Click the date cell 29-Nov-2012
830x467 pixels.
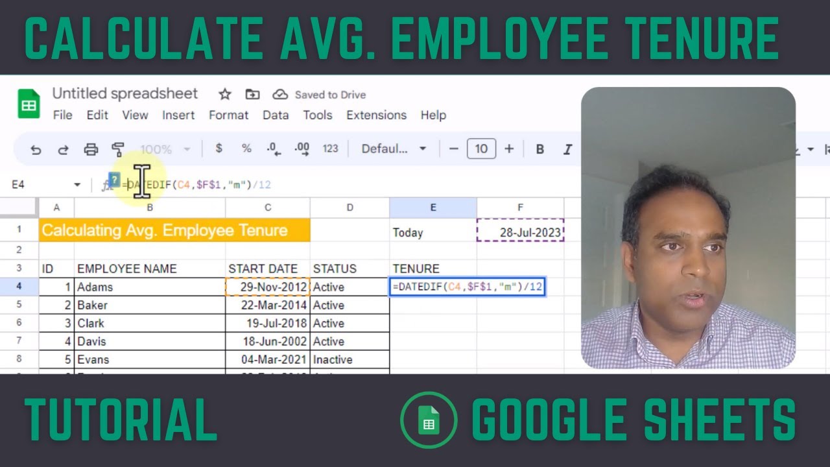[268, 287]
